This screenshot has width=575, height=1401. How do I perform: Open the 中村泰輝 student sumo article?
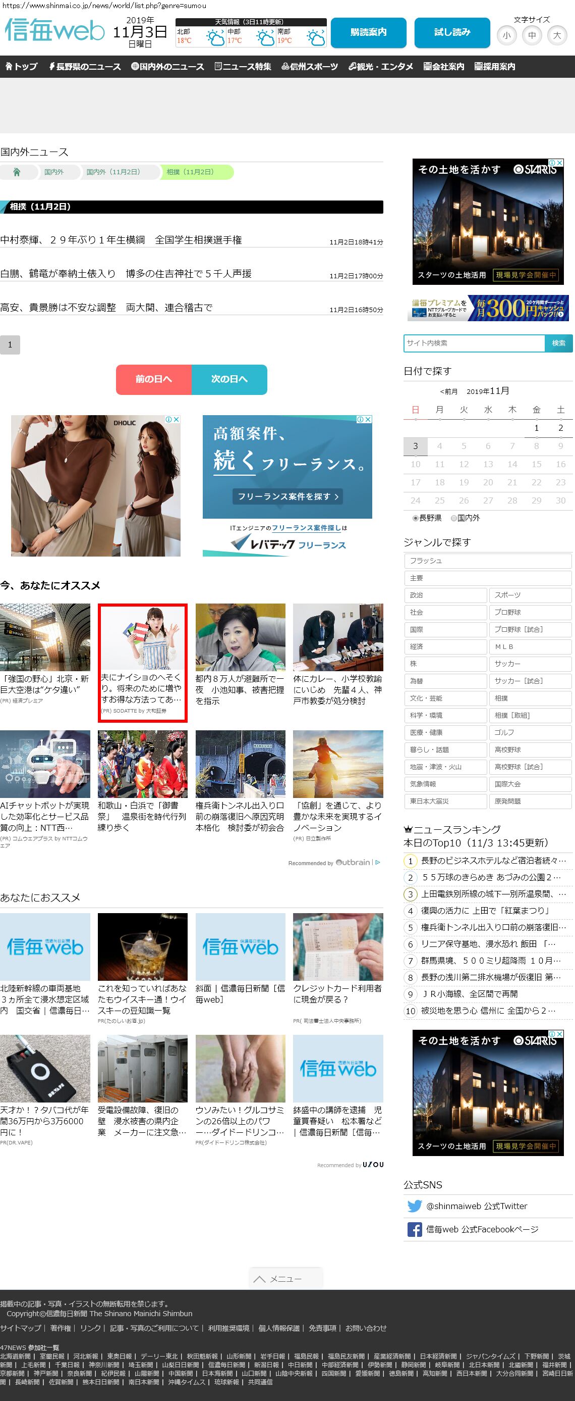(121, 240)
